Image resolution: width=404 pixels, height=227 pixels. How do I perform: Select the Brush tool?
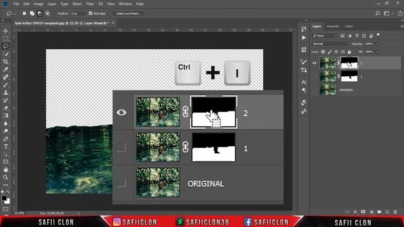point(6,85)
